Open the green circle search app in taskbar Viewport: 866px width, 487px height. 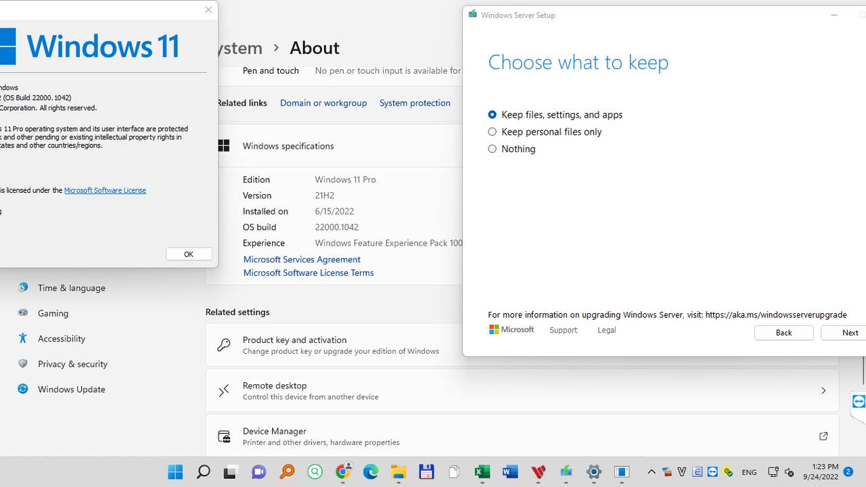[315, 471]
